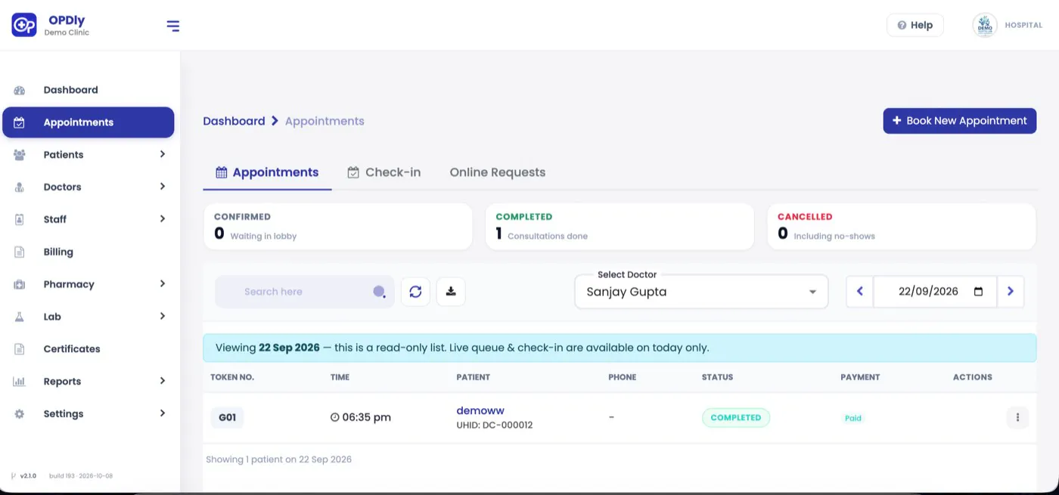Open Appointments in the sidebar
This screenshot has width=1059, height=495.
89,122
